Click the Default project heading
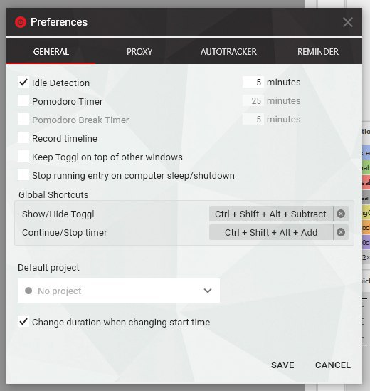Image resolution: width=370 pixels, height=391 pixels. [48, 268]
